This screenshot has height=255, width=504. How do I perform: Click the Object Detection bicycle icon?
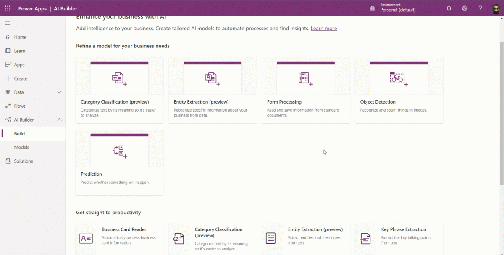[399, 78]
